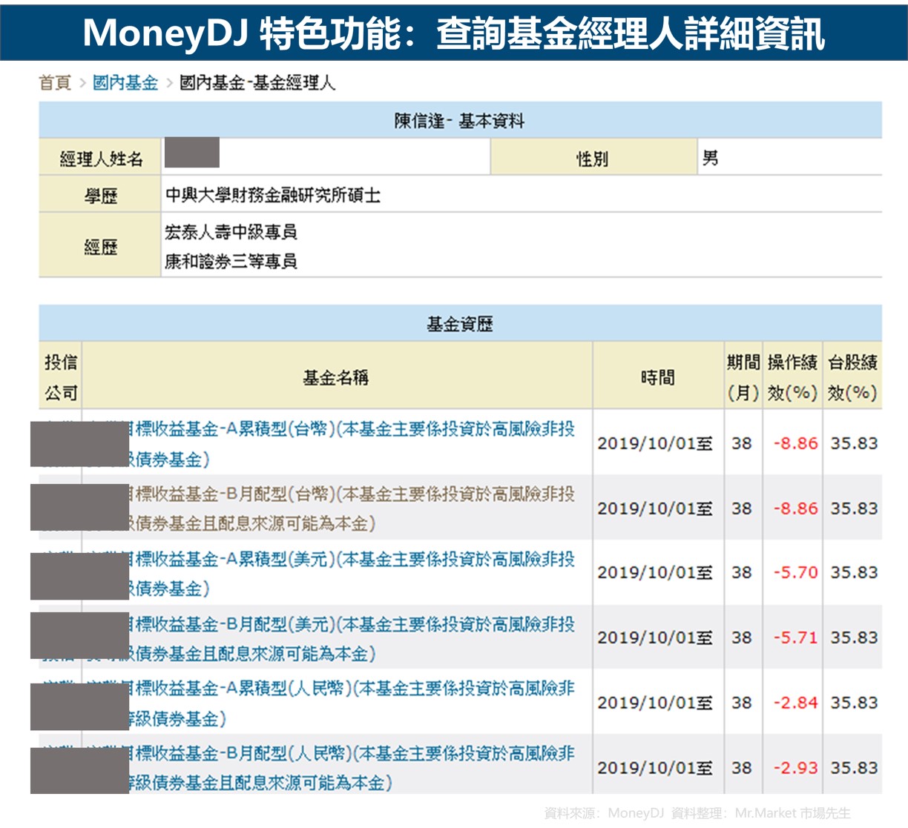
Task: Click the 期間(月) column header
Action: [743, 377]
